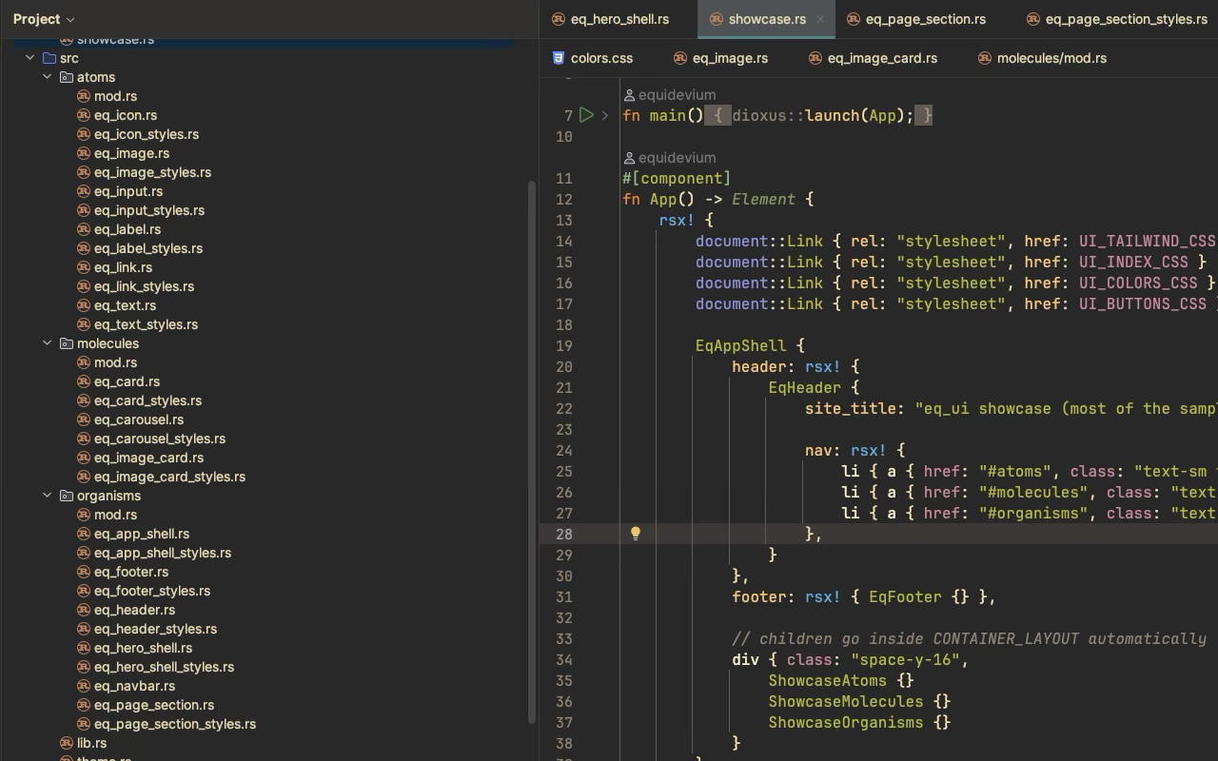Click the atoms folder icon in tree
This screenshot has width=1218, height=761.
point(66,77)
